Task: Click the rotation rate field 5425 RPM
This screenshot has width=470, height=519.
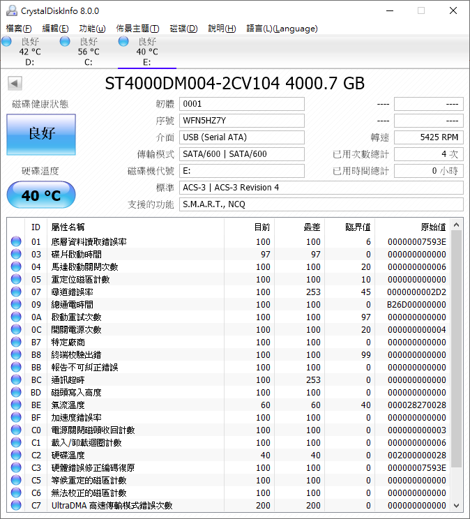Action: pyautogui.click(x=429, y=137)
